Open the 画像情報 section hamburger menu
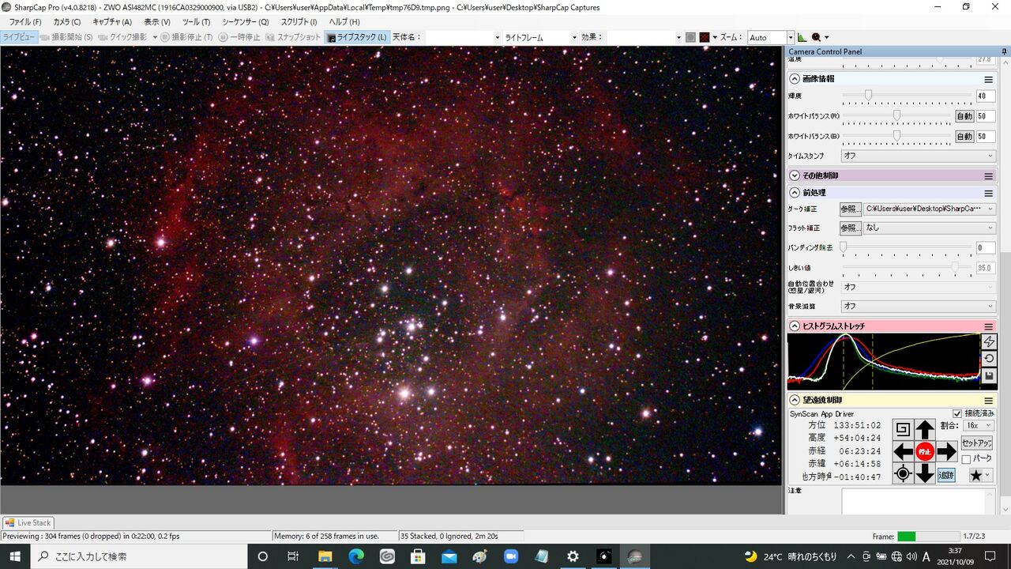 pyautogui.click(x=988, y=79)
